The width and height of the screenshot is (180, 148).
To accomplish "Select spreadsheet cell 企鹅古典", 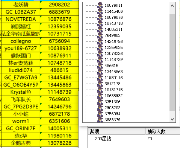I will coord(21,143).
